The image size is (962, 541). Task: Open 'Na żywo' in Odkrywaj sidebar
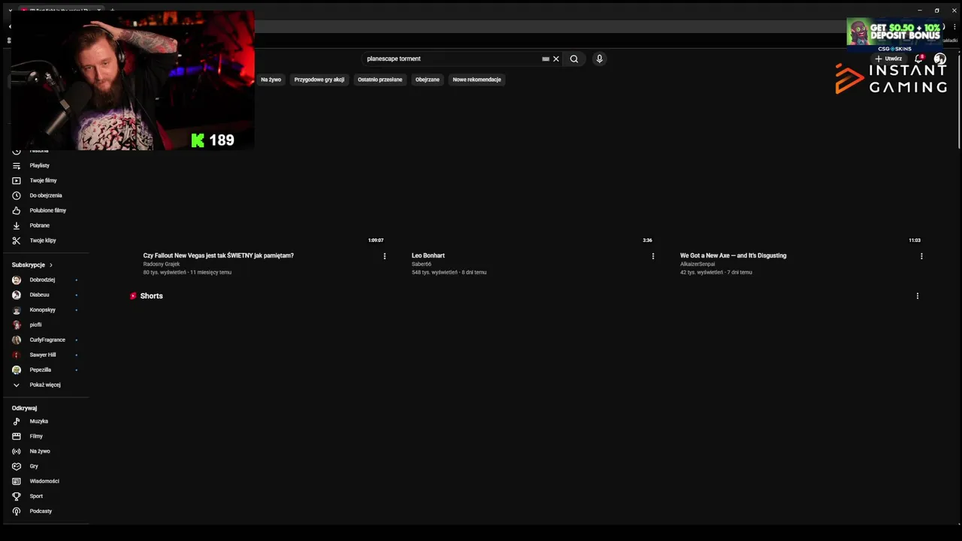coord(45,452)
